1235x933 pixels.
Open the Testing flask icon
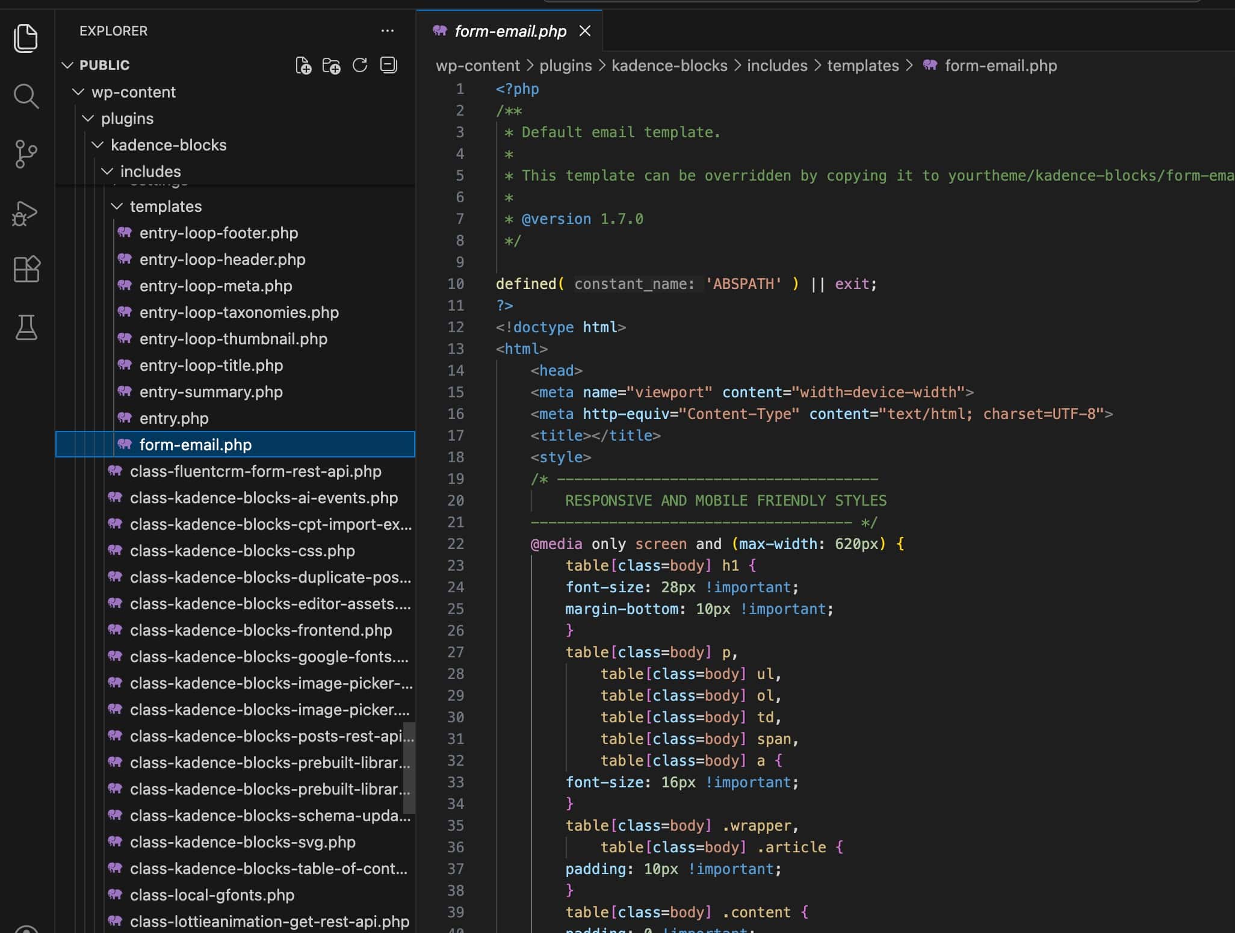(25, 327)
